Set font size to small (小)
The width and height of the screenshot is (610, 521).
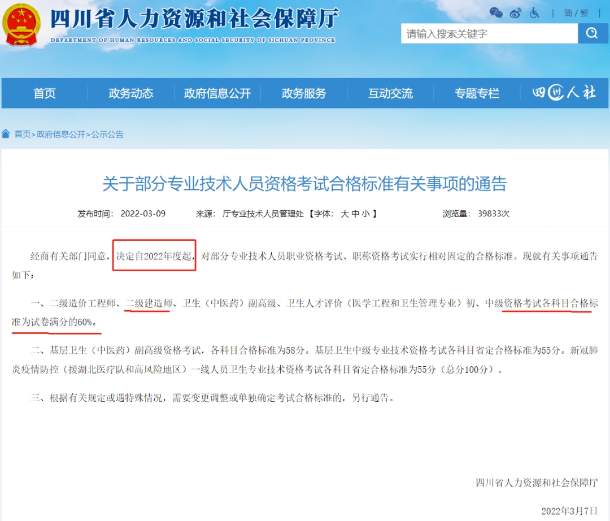click(365, 214)
